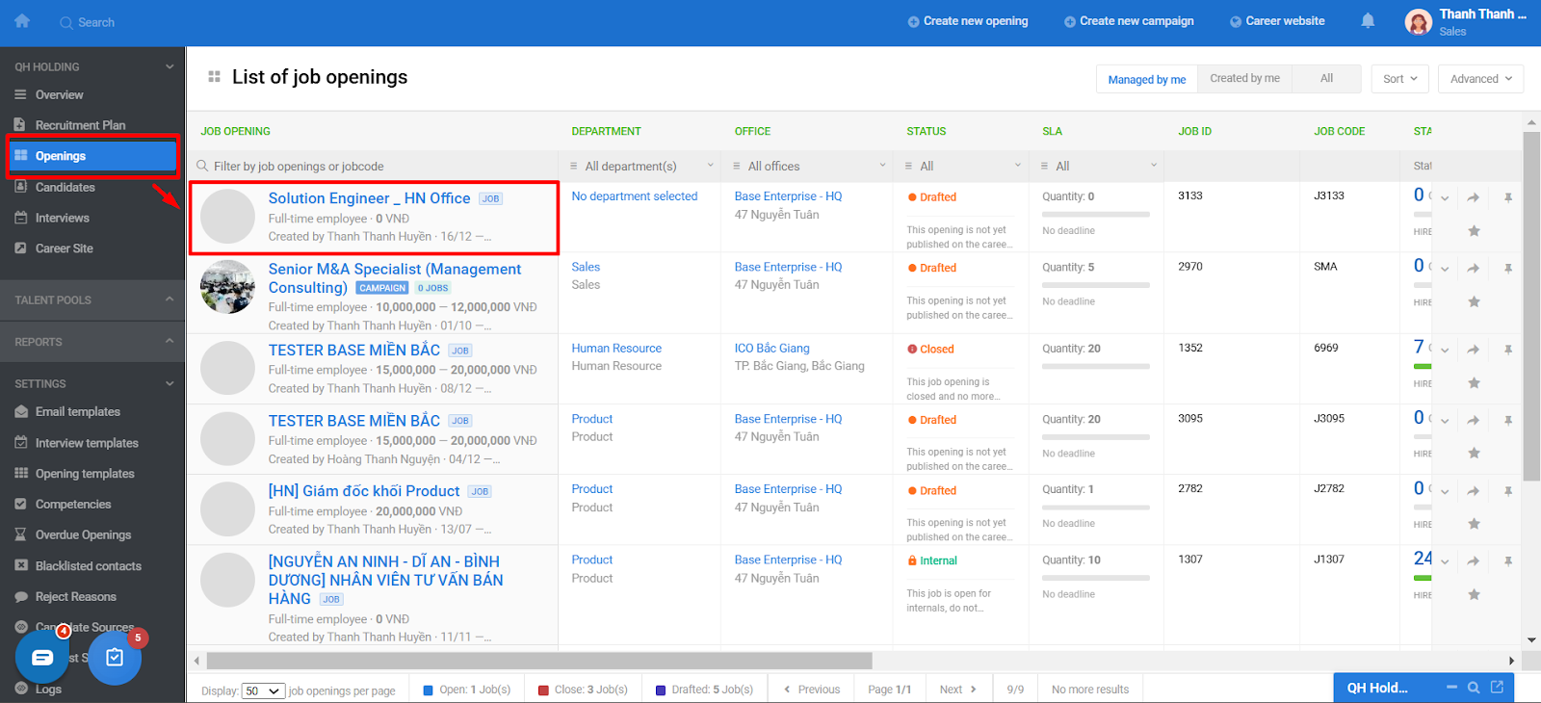1541x703 pixels.
Task: Open the Advanced dropdown
Action: coord(1480,79)
